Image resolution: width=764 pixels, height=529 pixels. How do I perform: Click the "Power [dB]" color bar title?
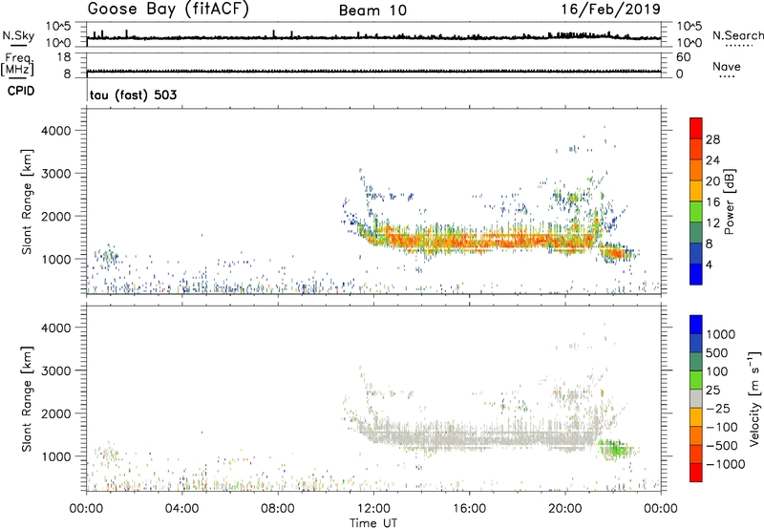[729, 201]
